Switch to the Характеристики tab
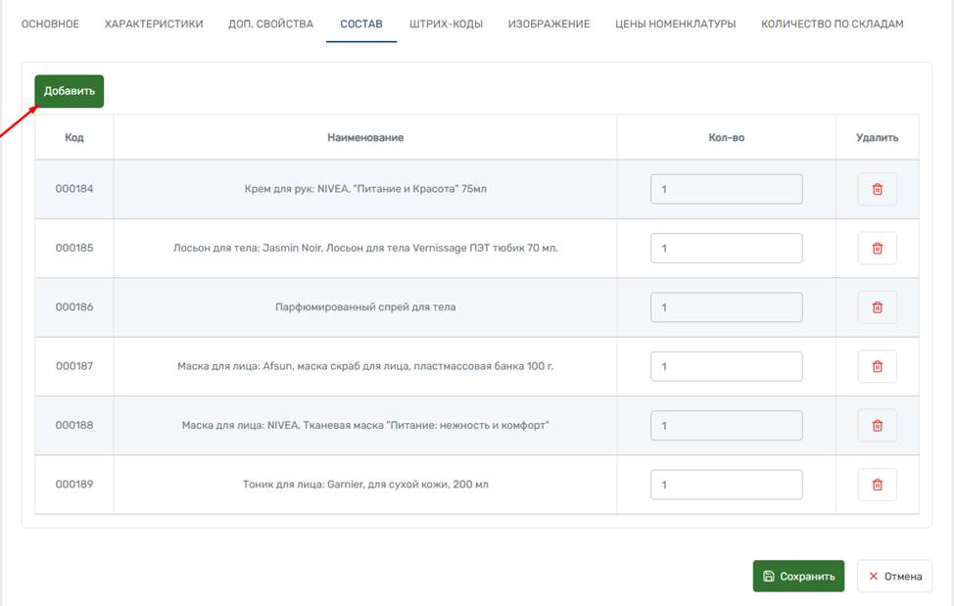Viewport: 954px width, 606px height. click(154, 23)
